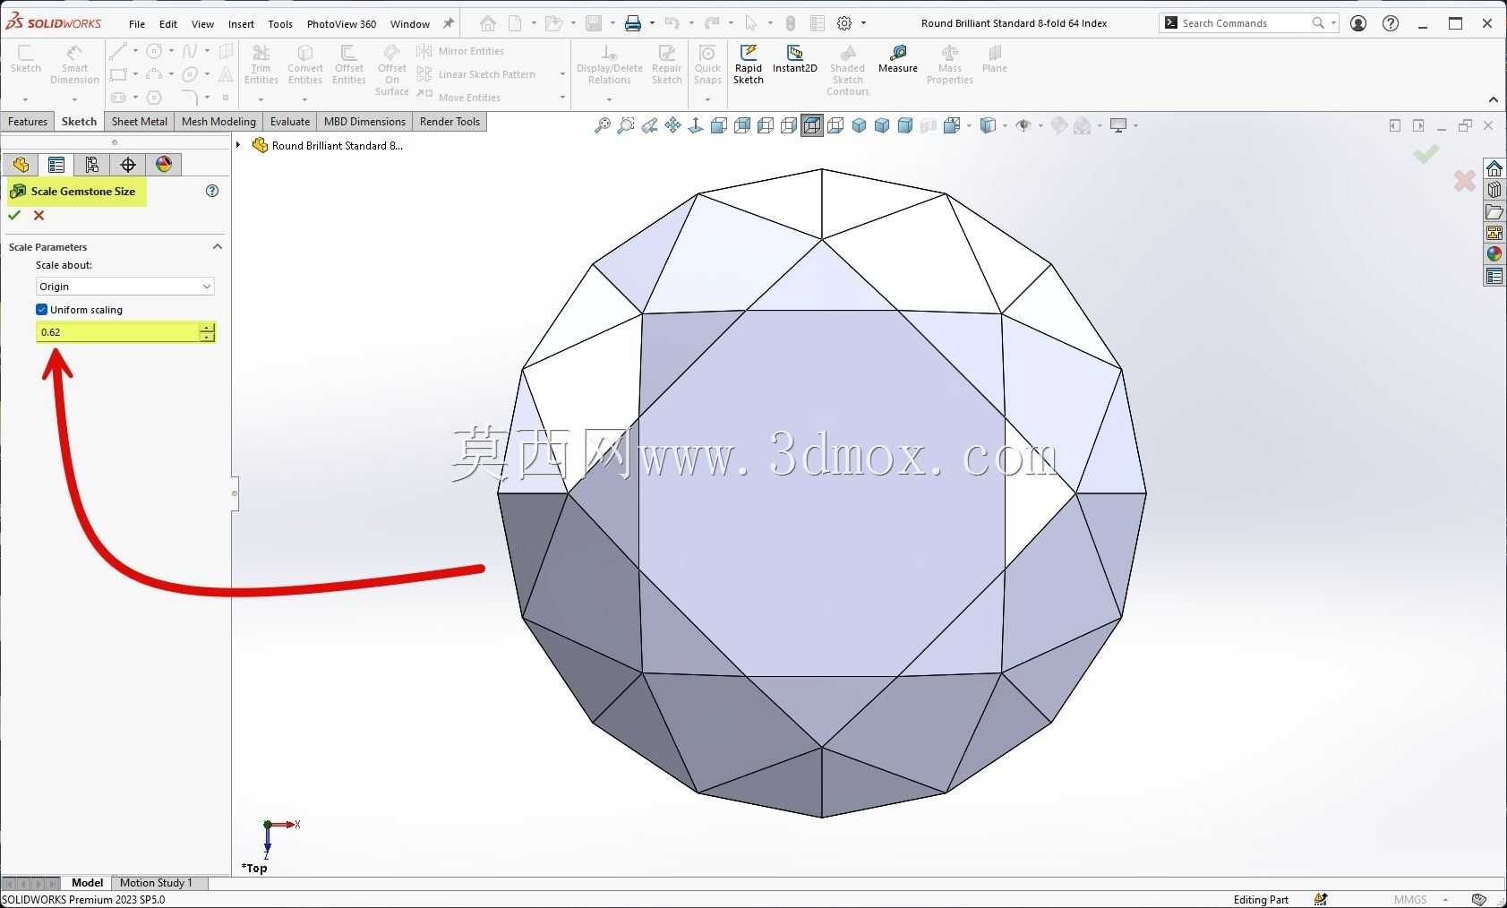Select the Zoom to Area tool
This screenshot has width=1507, height=908.
click(x=626, y=125)
